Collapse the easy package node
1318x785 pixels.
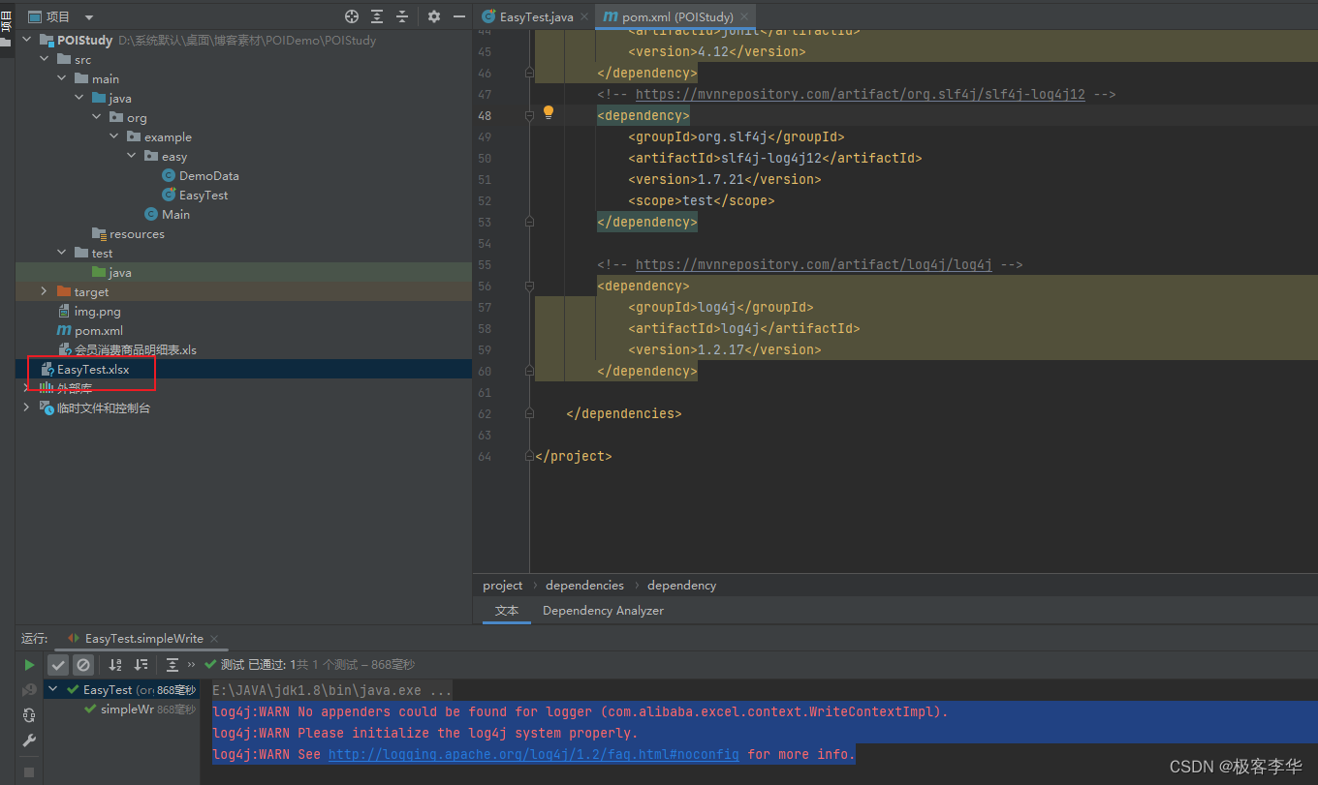tap(131, 156)
